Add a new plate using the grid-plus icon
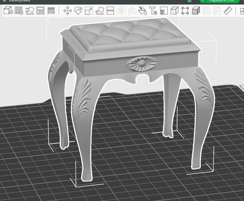Viewport: 244px width, 201px height. tap(19, 11)
